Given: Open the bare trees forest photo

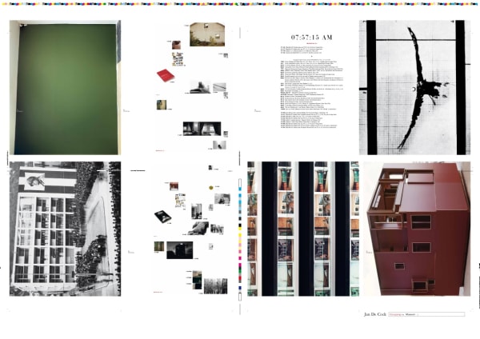Looking at the screenshot, I should coord(215,285).
